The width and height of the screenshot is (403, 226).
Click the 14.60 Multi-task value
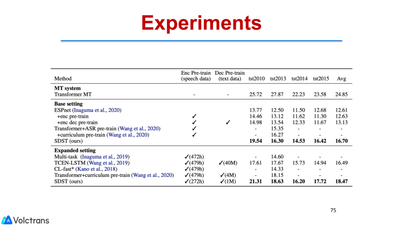pos(277,157)
